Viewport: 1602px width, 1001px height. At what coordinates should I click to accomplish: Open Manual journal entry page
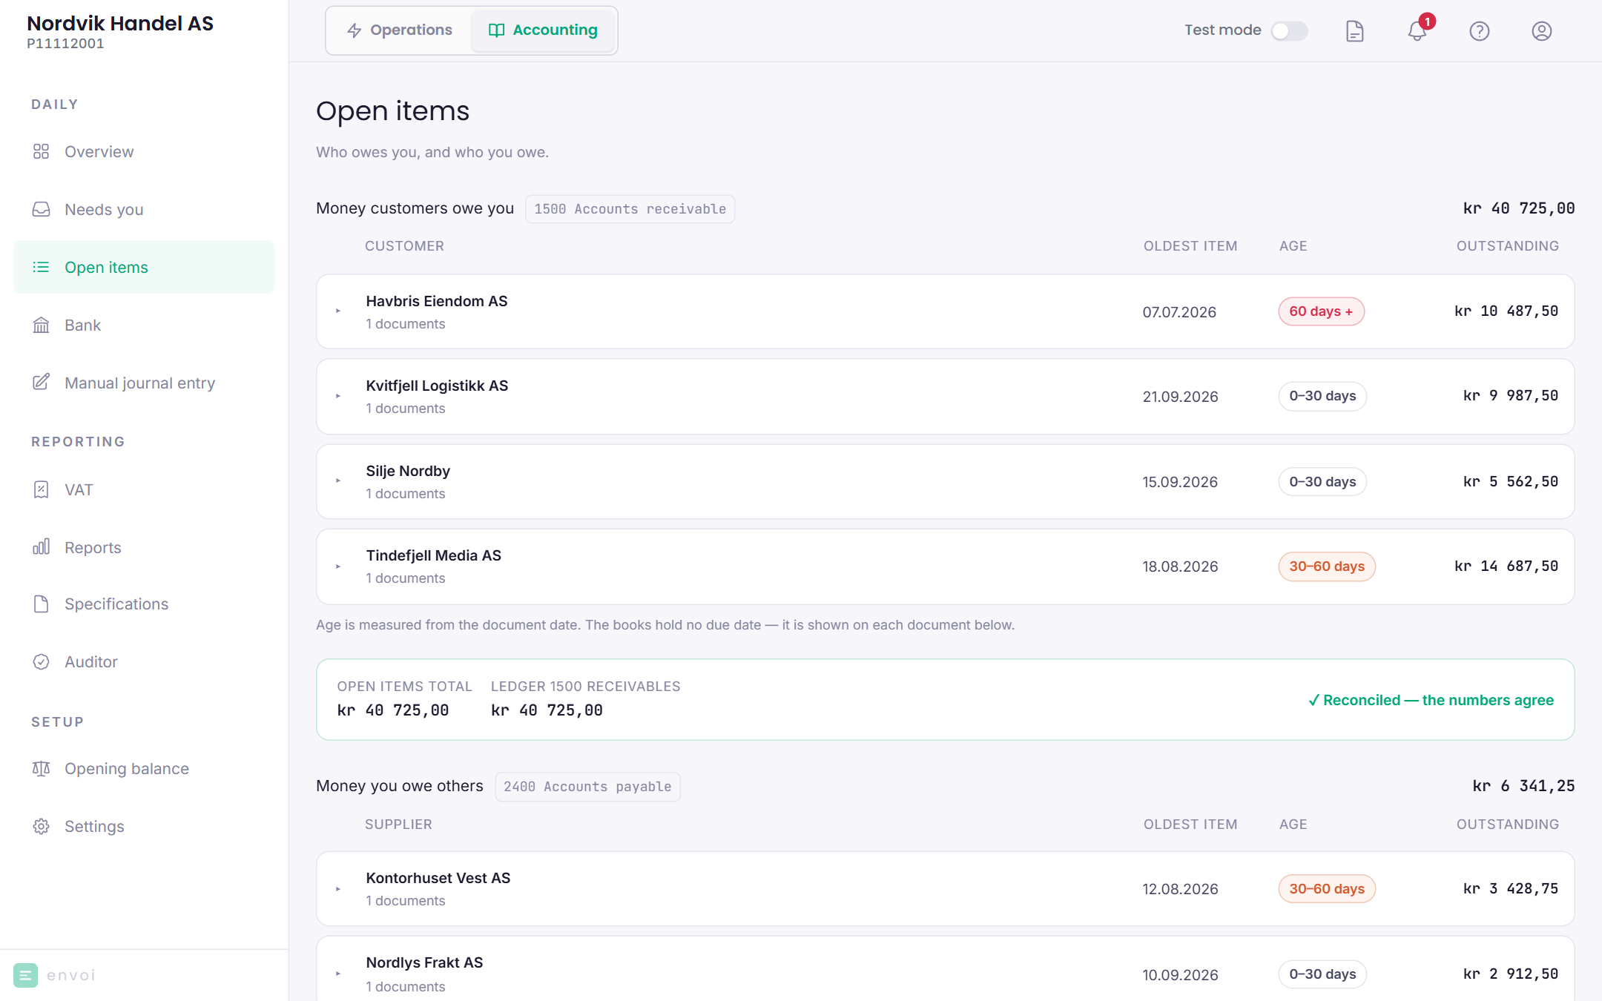coord(144,383)
